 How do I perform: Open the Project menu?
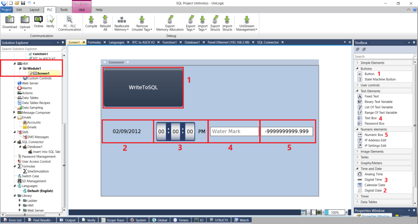click(x=7, y=10)
